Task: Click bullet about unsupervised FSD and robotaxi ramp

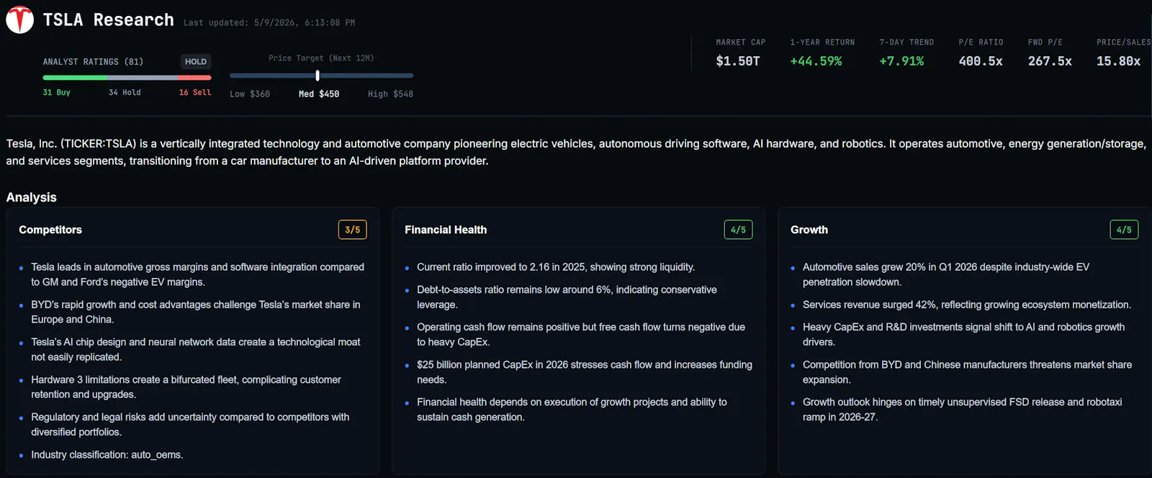Action: pos(963,410)
